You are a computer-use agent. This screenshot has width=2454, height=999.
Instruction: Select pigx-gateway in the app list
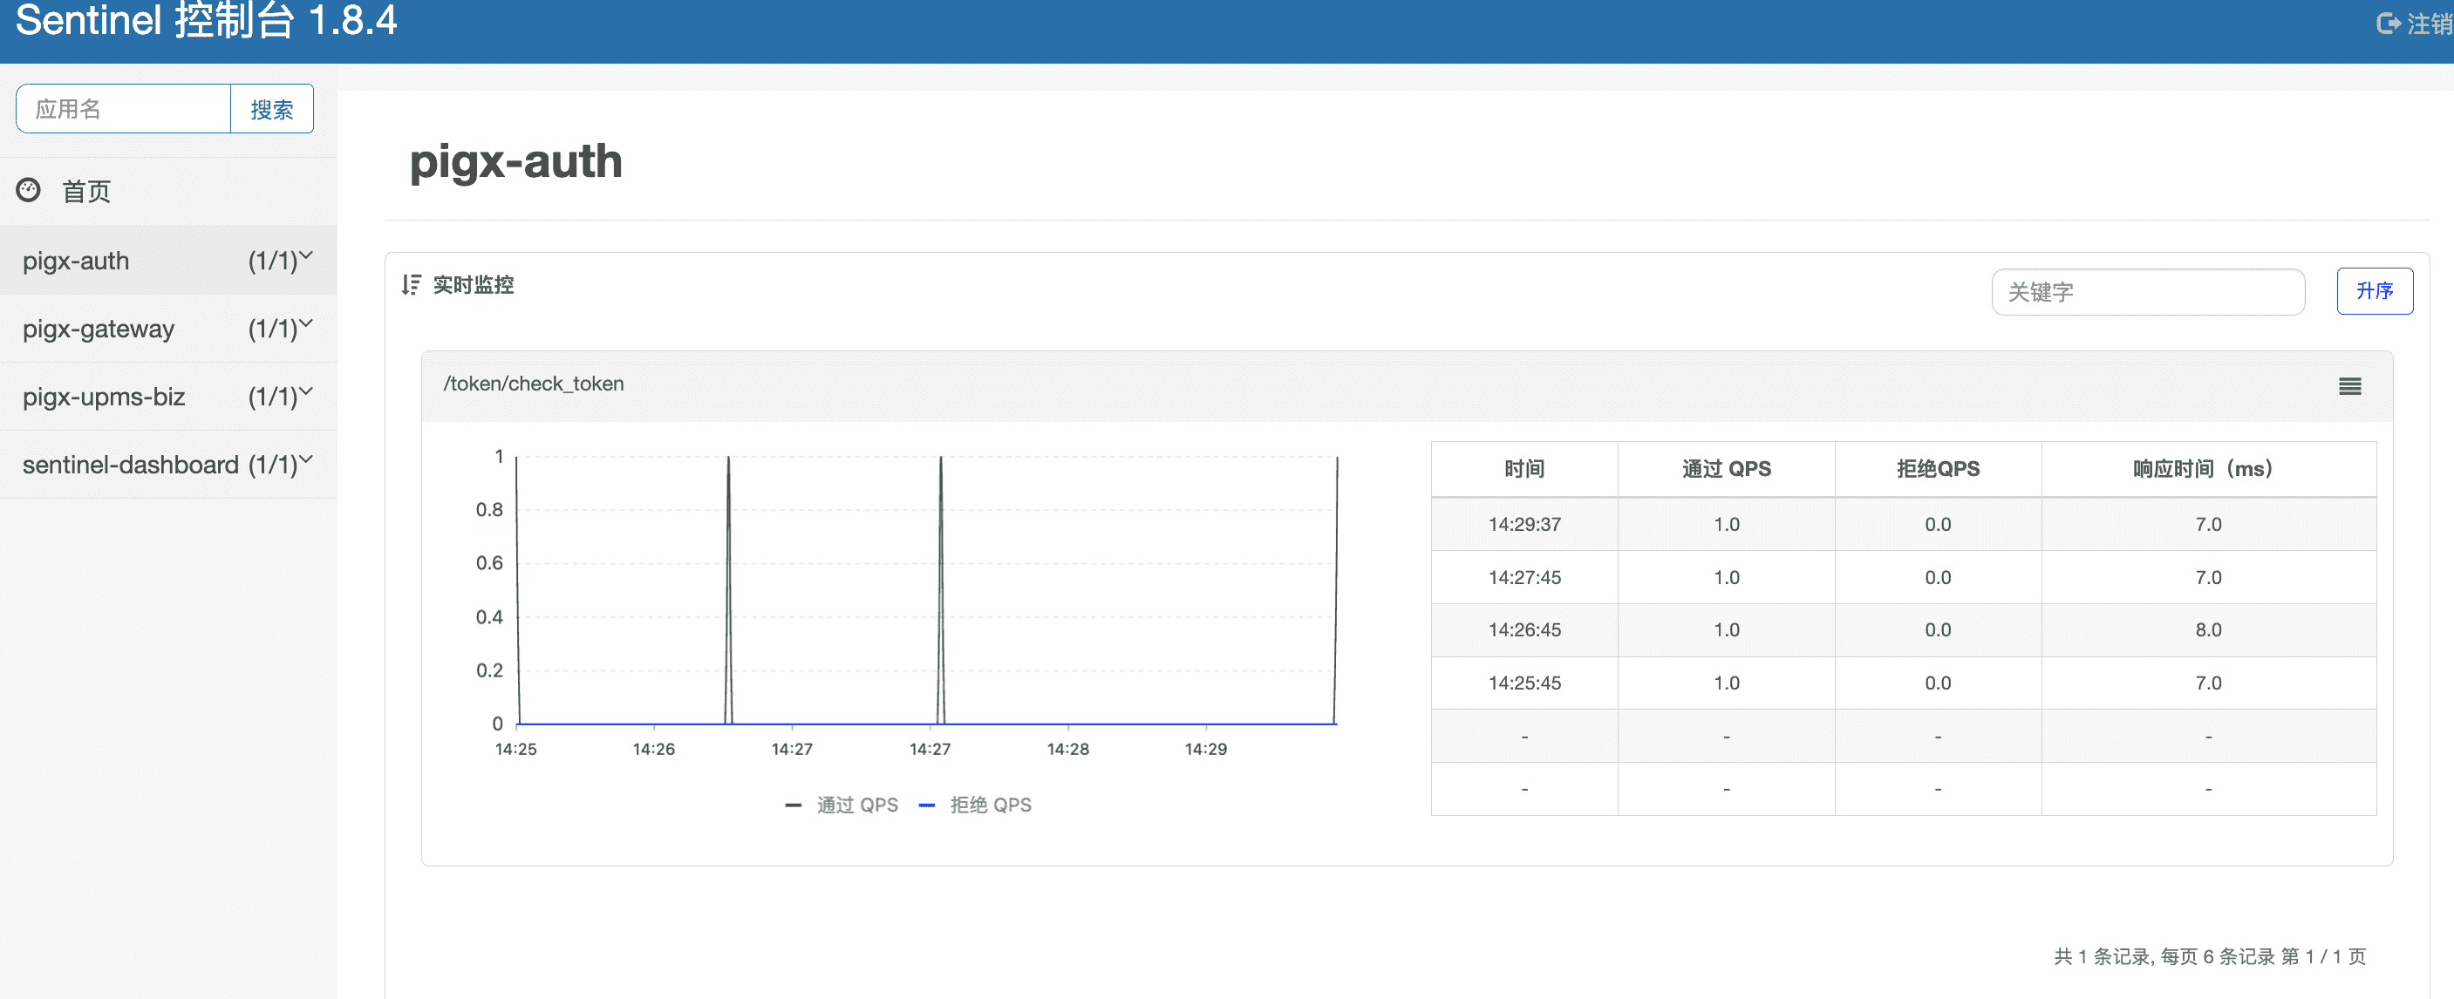click(x=99, y=329)
